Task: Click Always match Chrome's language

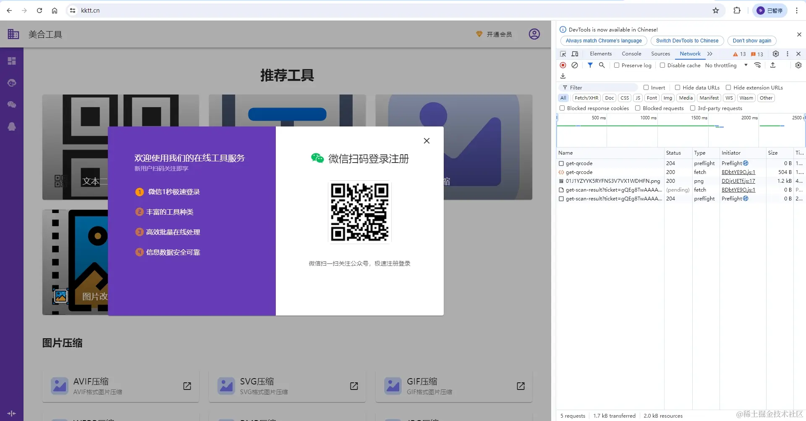Action: pyautogui.click(x=604, y=41)
